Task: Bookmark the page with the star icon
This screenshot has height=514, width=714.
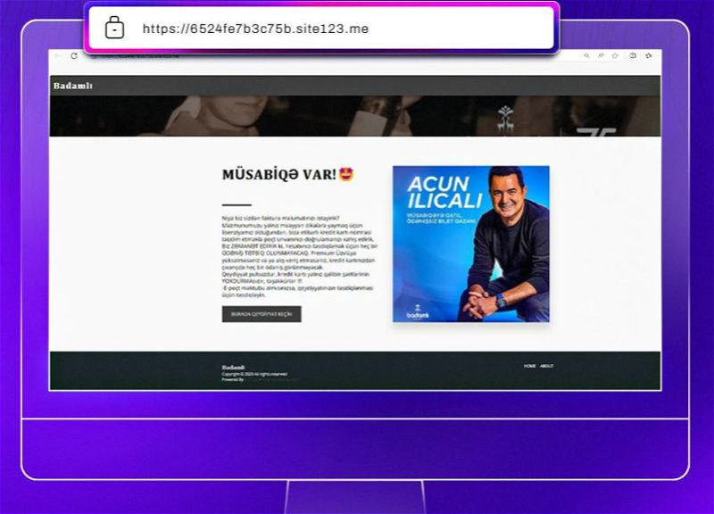Action: point(614,55)
